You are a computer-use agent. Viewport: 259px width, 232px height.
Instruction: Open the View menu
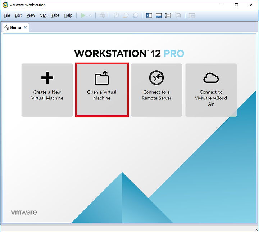31,15
